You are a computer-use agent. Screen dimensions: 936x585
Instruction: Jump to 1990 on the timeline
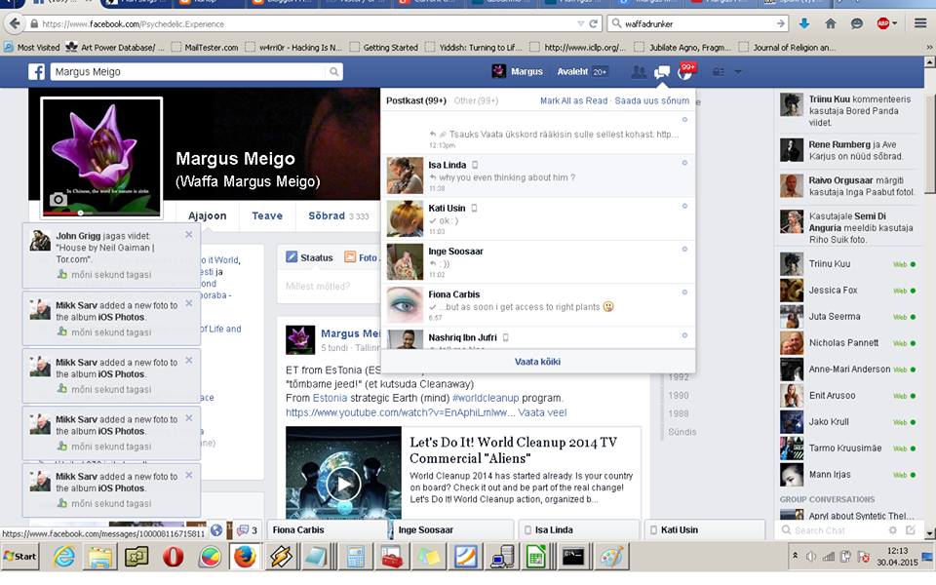tap(679, 395)
